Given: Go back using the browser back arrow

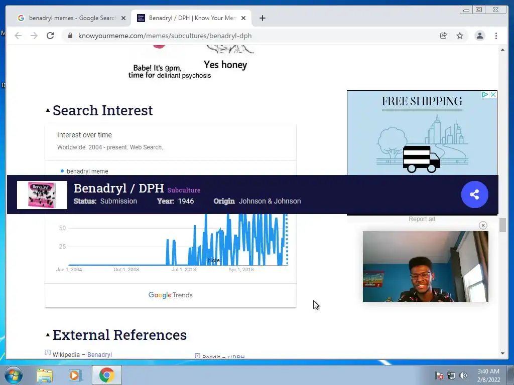Looking at the screenshot, I should coord(18,36).
